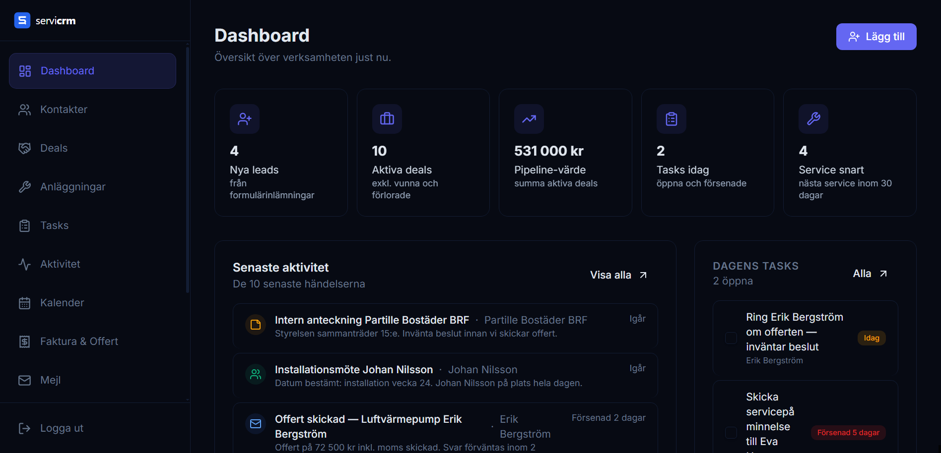Click the note icon for Intern anteckning
941x453 pixels.
(x=256, y=325)
